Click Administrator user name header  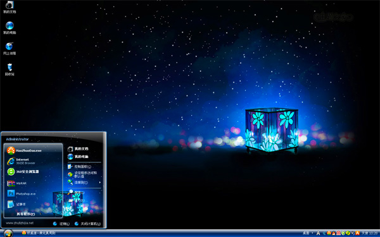17,139
